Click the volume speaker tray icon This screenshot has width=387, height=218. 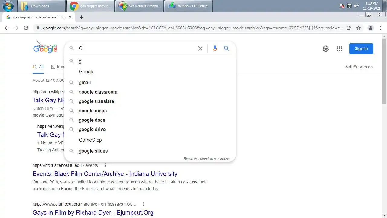(356, 6)
